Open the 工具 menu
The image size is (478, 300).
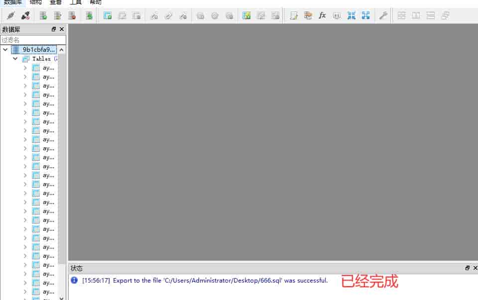click(x=75, y=2)
